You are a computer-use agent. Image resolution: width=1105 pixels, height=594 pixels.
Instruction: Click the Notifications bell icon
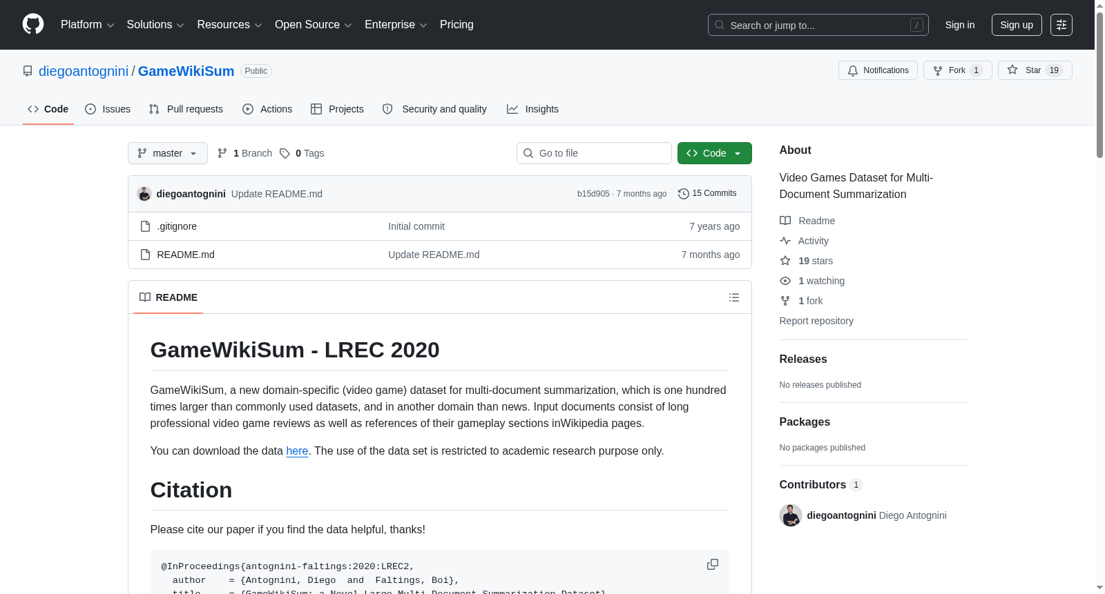(x=853, y=70)
